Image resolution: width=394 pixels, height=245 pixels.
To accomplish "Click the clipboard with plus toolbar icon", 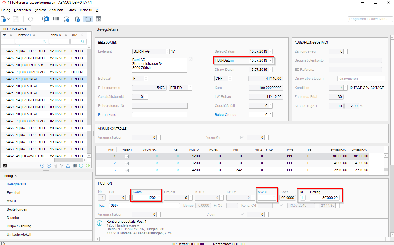I will 77,19.
